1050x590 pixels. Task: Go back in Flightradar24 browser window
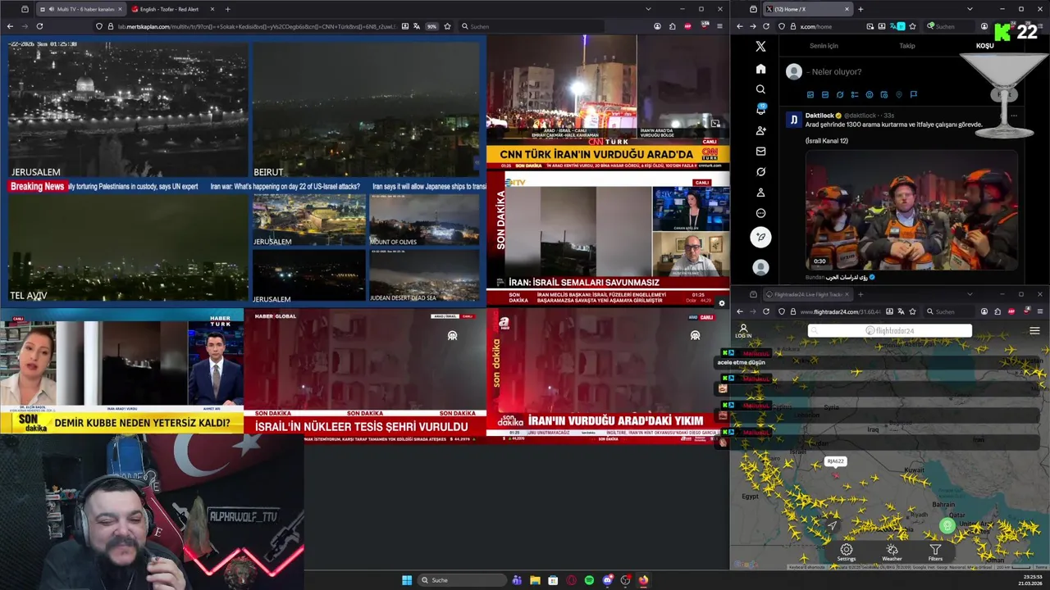pos(739,311)
